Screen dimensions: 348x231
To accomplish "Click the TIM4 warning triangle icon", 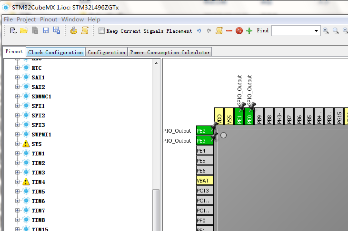I will tap(26, 182).
